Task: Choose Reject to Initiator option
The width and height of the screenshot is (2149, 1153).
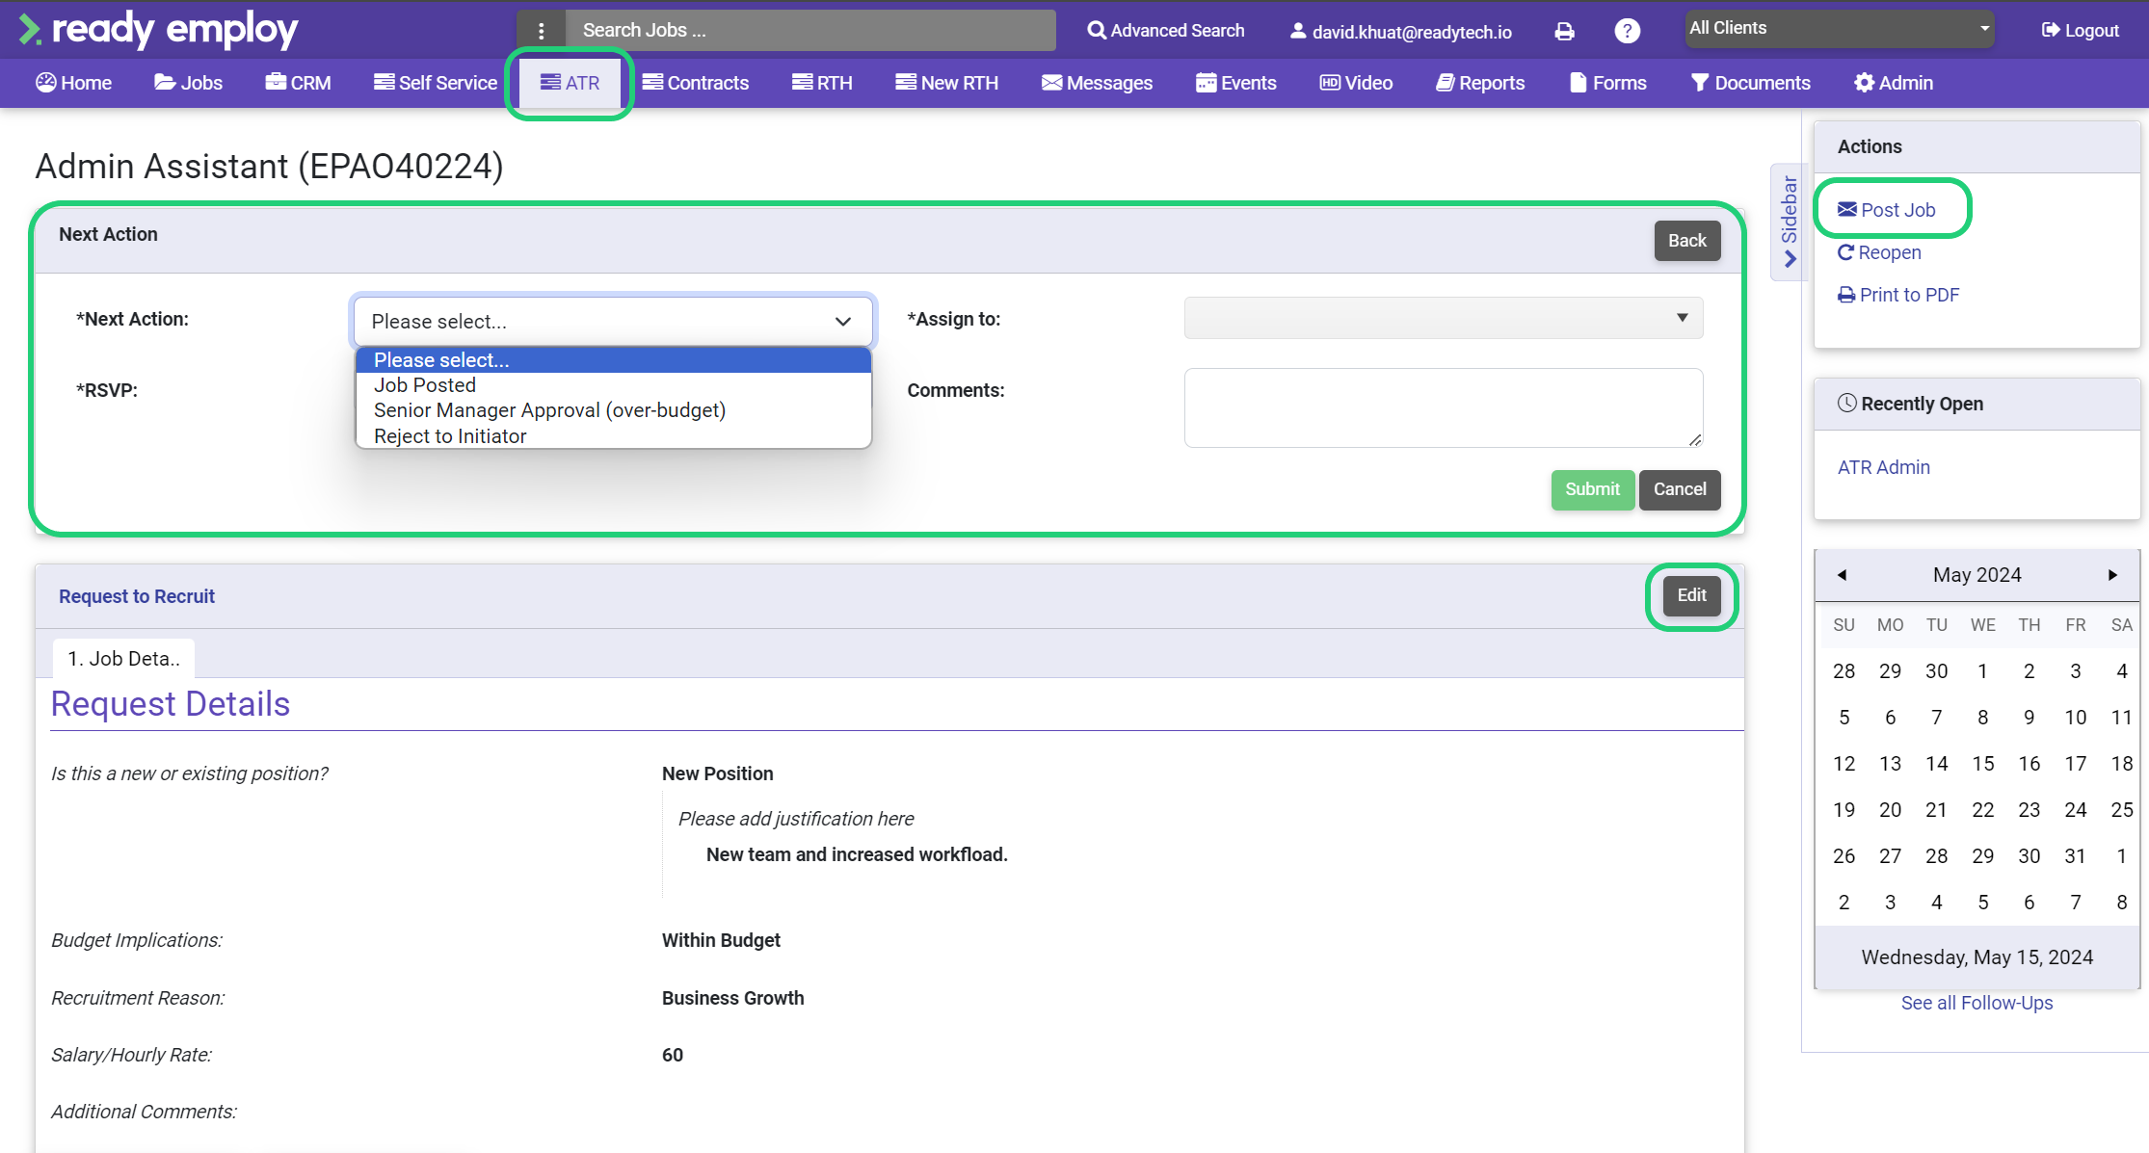Action: pos(613,436)
